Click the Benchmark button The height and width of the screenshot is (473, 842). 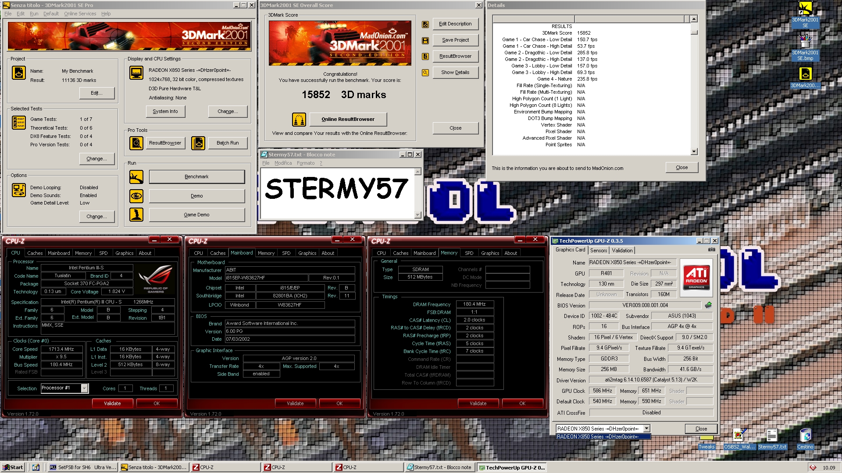(x=197, y=177)
